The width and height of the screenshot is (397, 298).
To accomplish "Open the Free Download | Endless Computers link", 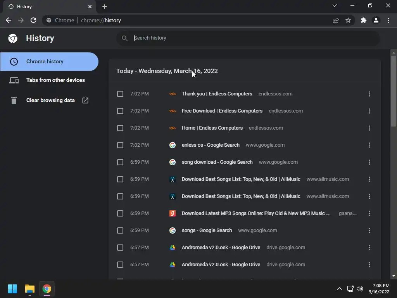I will (222, 111).
